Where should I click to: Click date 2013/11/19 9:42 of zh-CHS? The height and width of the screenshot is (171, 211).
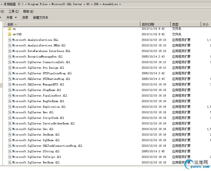153,34
